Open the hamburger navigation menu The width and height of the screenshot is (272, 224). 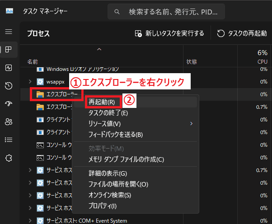9,32
